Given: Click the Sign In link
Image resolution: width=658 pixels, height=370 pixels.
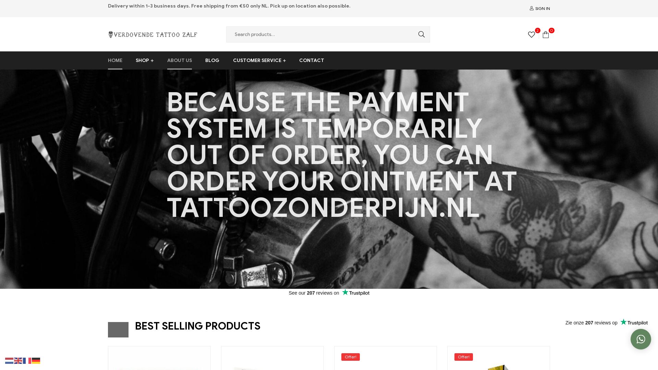Looking at the screenshot, I should [x=540, y=9].
